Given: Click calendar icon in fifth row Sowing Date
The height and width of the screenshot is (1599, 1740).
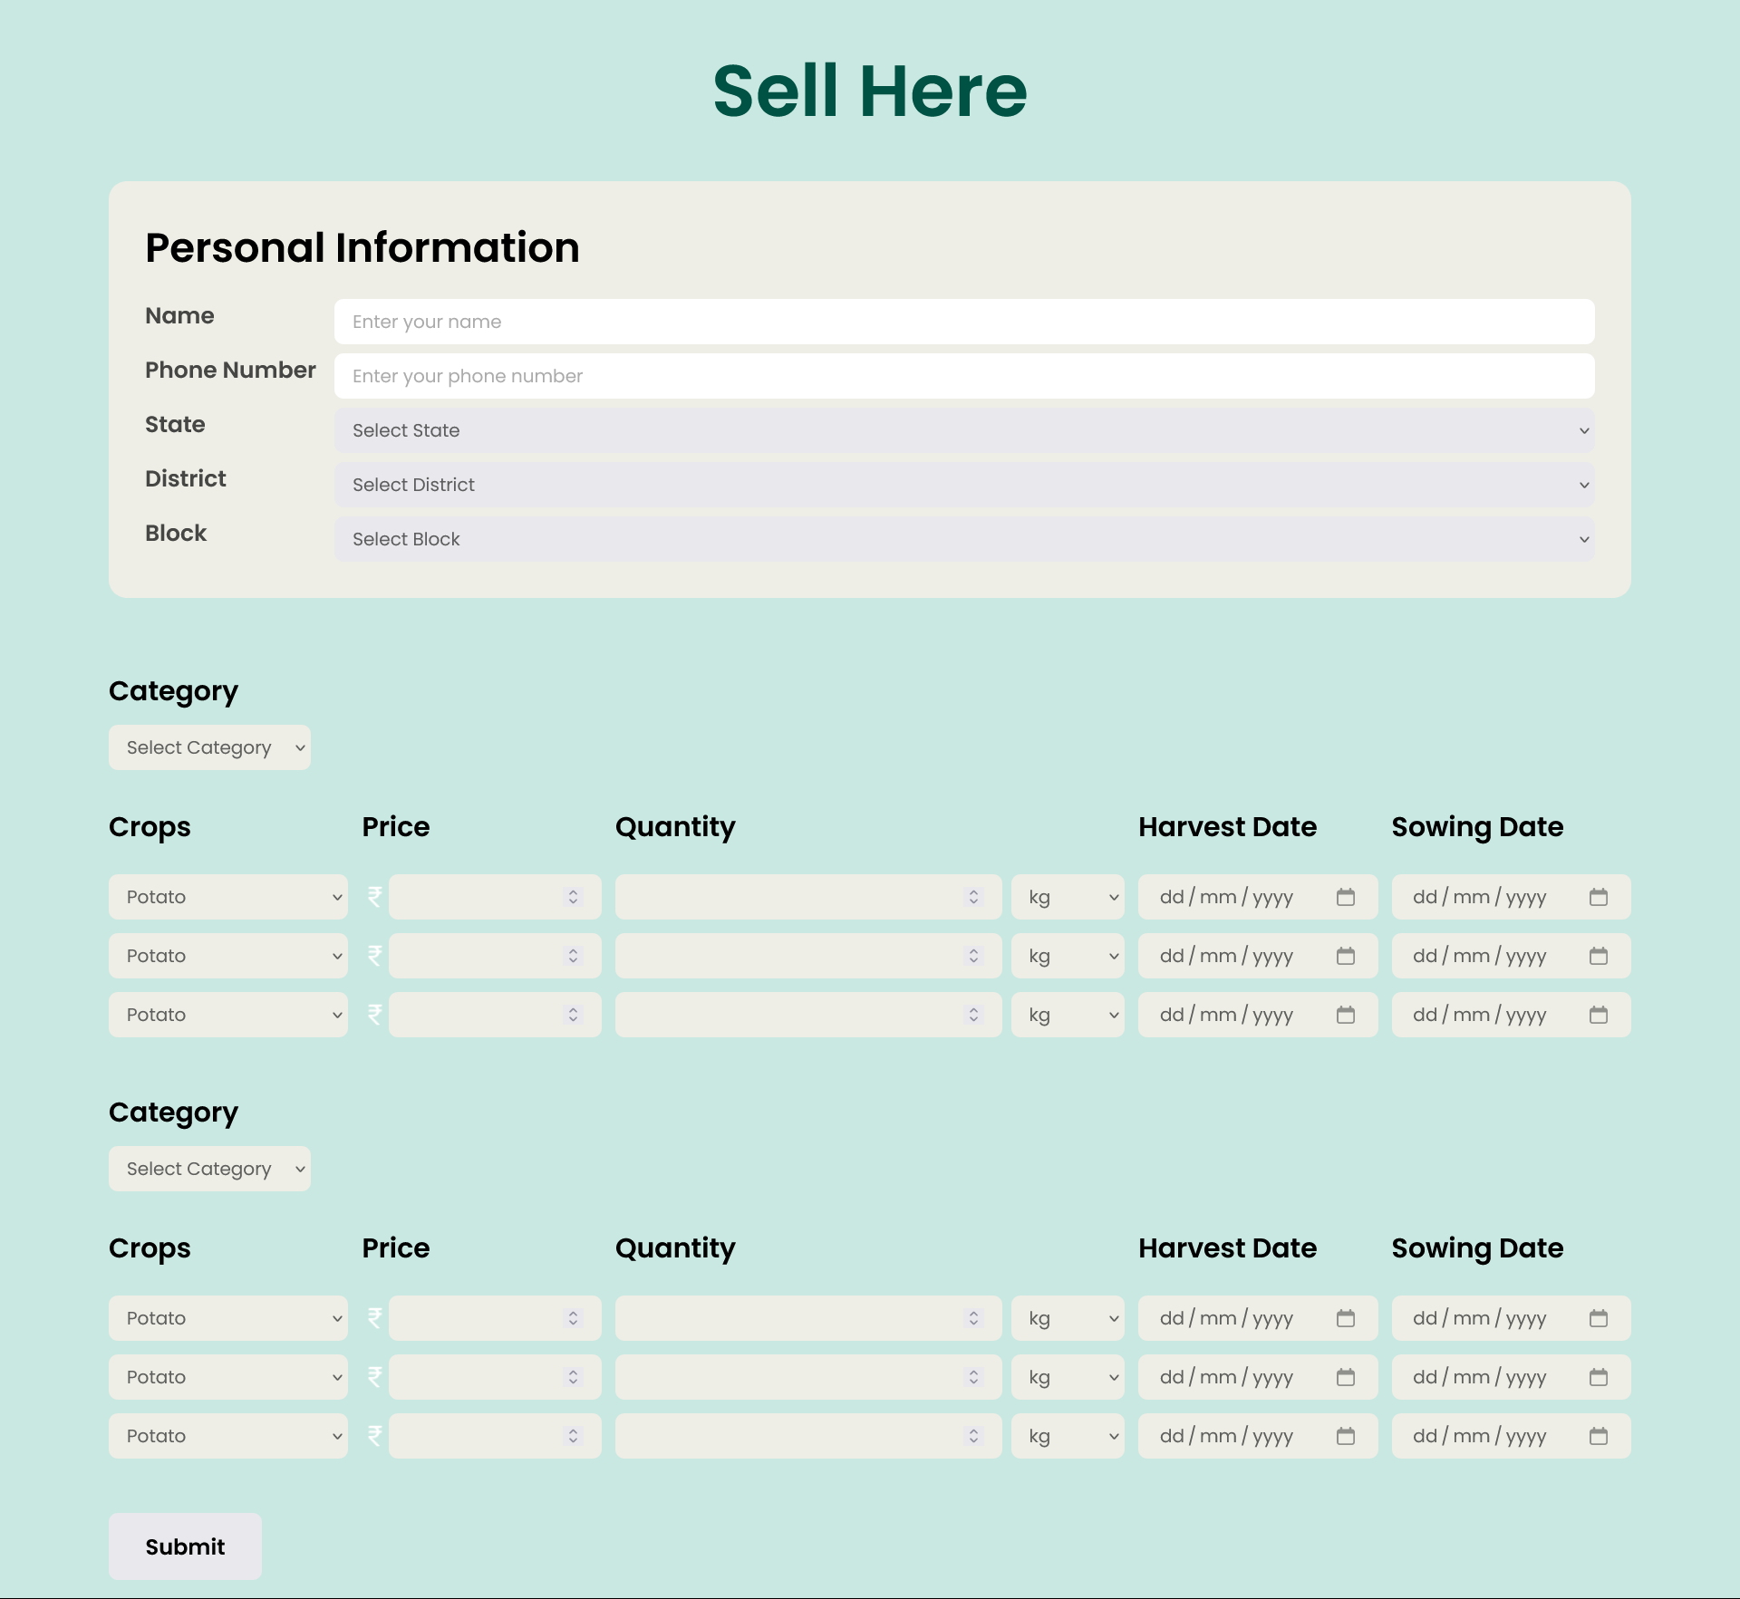Looking at the screenshot, I should 1598,1377.
